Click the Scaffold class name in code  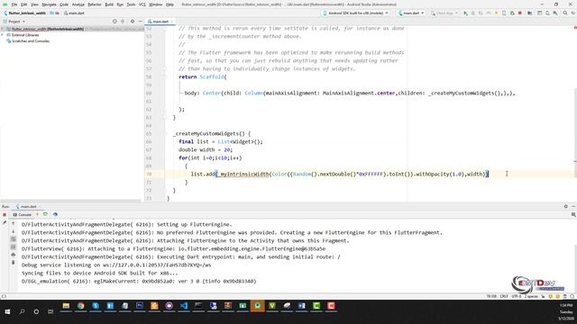click(x=212, y=76)
